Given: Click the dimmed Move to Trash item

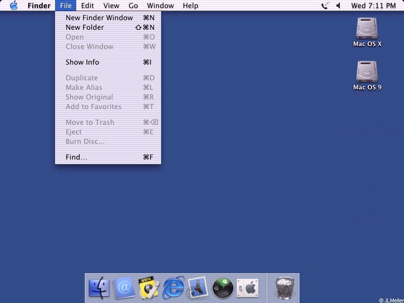Looking at the screenshot, I should pos(108,122).
